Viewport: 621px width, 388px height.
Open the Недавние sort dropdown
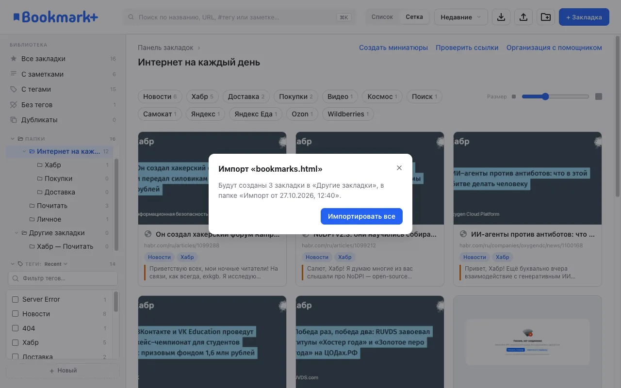pos(461,17)
